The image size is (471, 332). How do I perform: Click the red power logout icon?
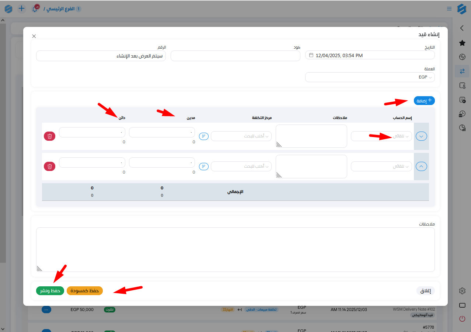[x=462, y=319]
